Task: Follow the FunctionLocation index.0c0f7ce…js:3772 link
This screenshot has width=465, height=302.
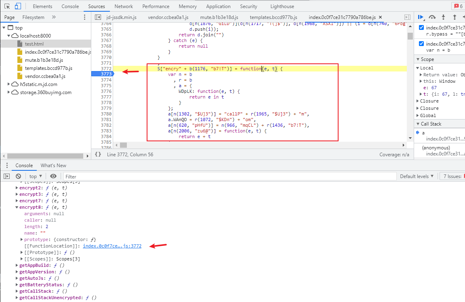Action: (x=112, y=246)
